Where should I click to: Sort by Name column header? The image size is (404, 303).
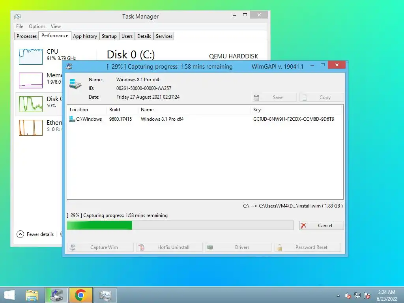194,110
